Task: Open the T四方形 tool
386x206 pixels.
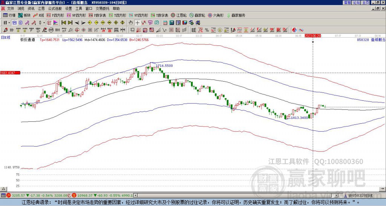Action: [x=118, y=15]
